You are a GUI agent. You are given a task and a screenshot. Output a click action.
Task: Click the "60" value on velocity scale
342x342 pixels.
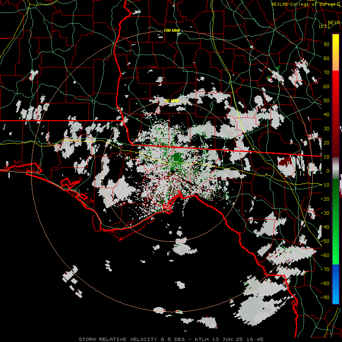coord(326,86)
